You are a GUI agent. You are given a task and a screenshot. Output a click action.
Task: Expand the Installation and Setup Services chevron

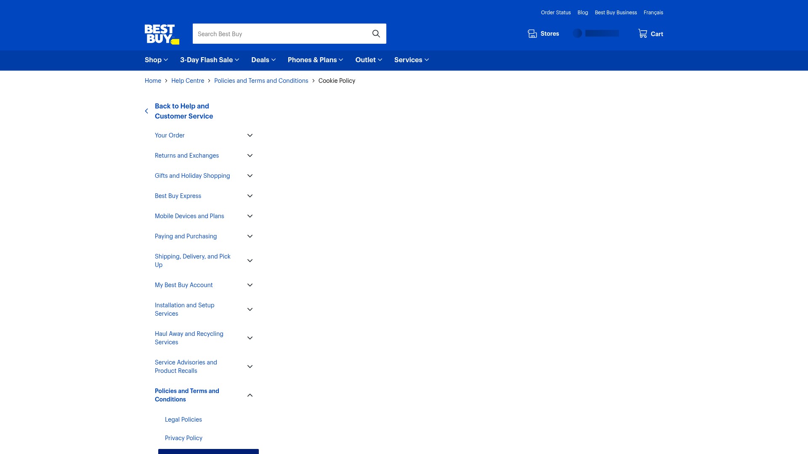click(x=250, y=309)
